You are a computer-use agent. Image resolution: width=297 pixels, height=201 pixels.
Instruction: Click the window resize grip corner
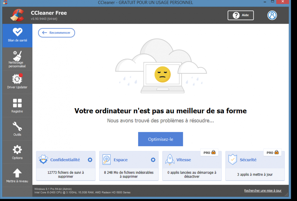tap(286, 194)
